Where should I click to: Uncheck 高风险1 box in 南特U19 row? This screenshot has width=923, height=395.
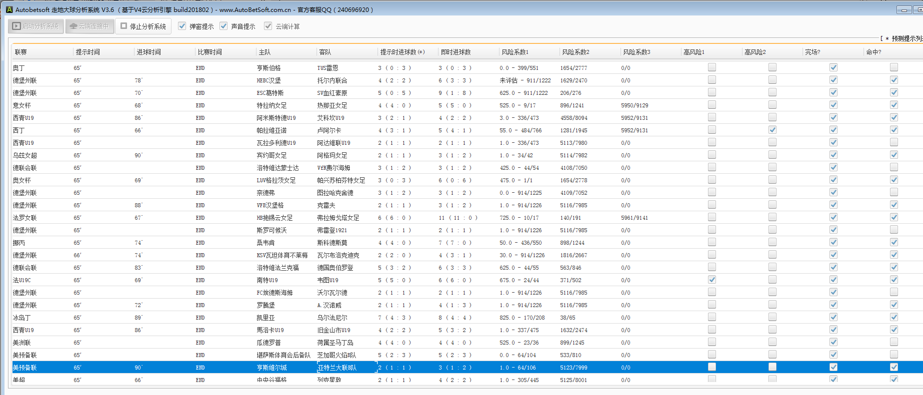pos(712,280)
